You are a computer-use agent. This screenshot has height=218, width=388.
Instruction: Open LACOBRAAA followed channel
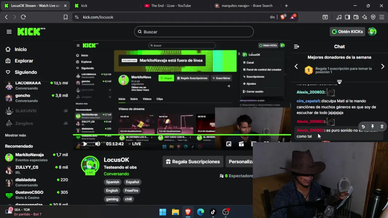coord(36,85)
